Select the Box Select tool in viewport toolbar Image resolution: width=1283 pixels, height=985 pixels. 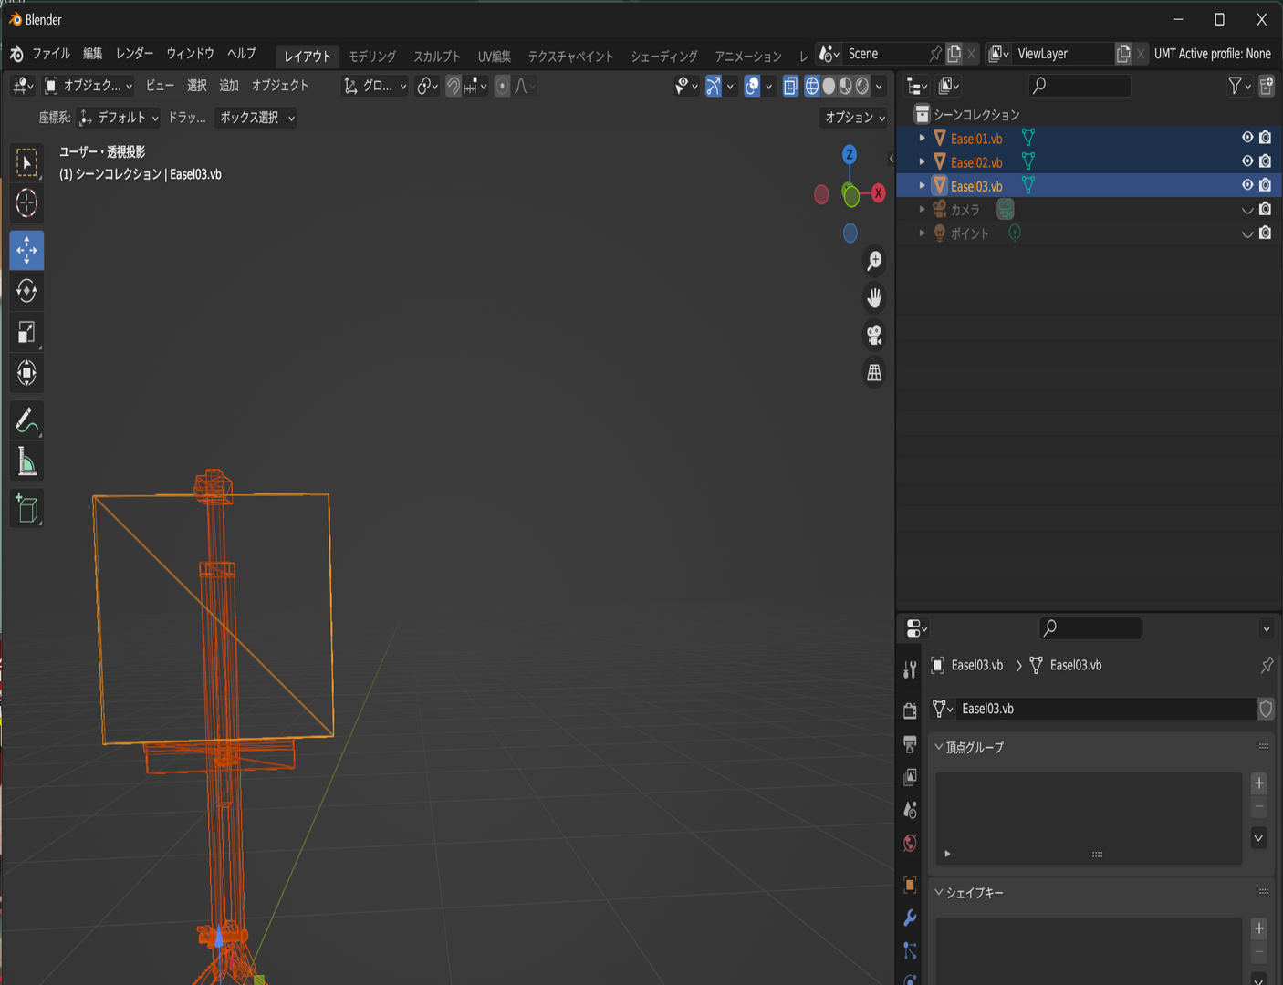click(26, 163)
